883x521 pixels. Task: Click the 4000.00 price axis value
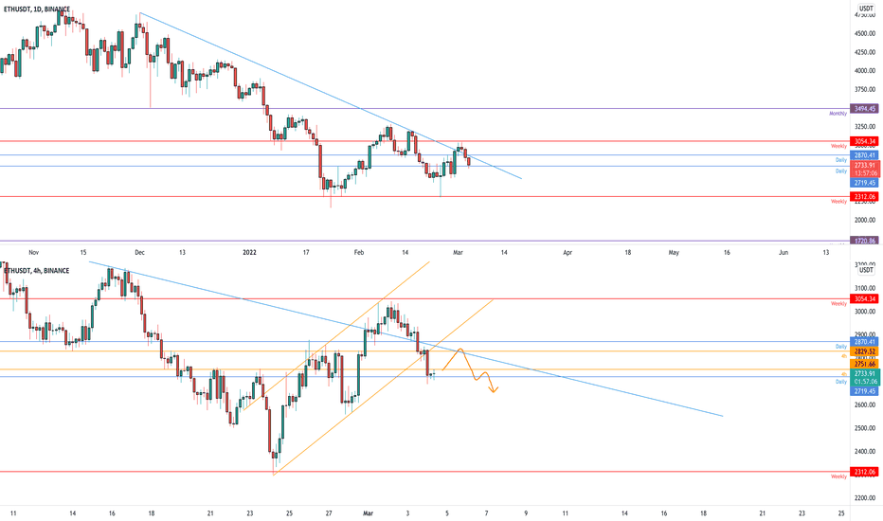tap(865, 71)
